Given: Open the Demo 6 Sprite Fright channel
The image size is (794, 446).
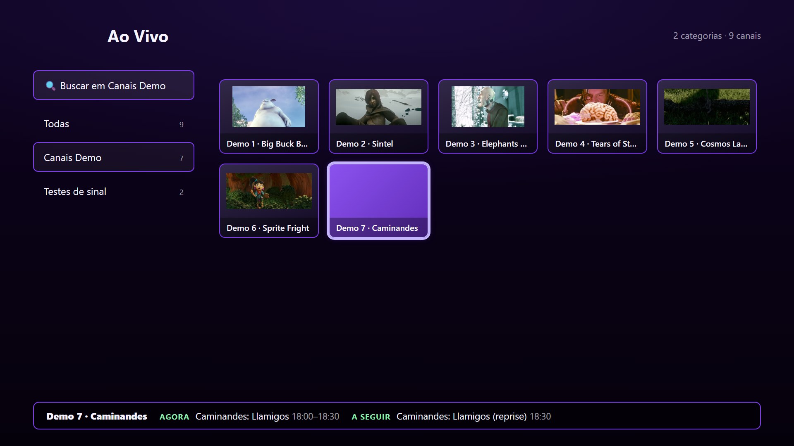Looking at the screenshot, I should 269,201.
